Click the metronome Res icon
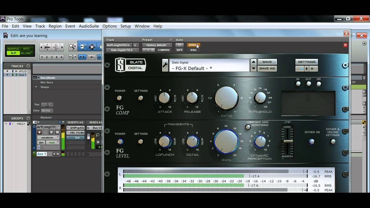 coord(47,105)
